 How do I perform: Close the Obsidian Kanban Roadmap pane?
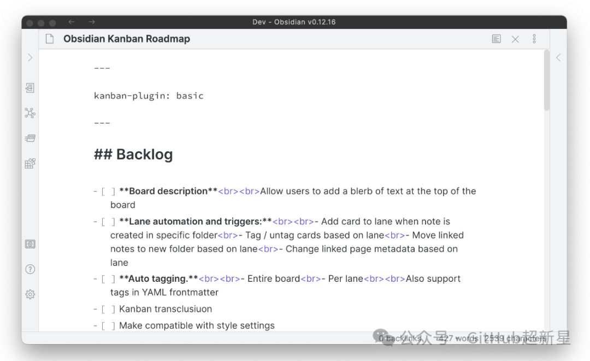(x=515, y=39)
